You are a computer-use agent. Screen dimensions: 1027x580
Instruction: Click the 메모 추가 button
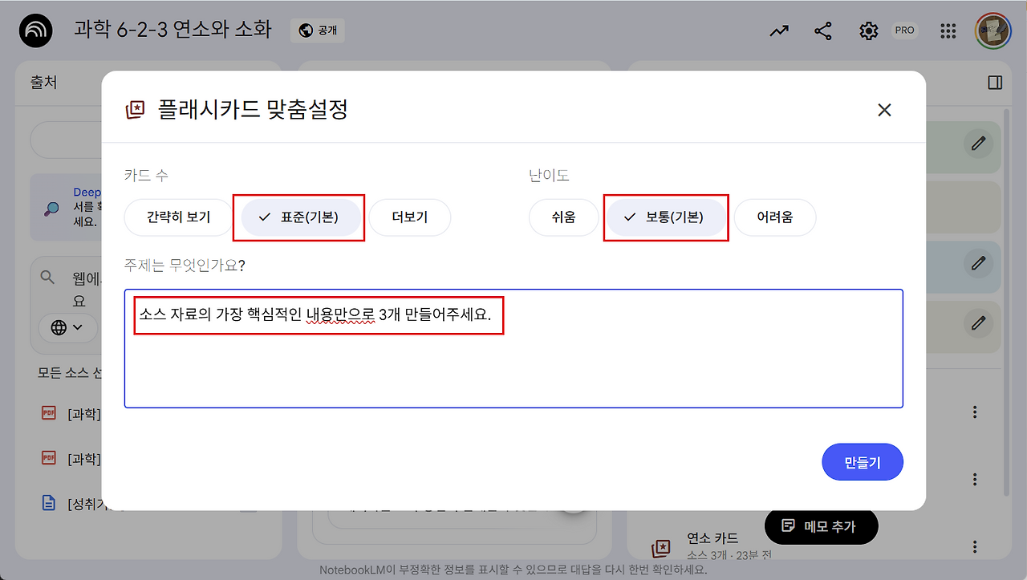tap(822, 526)
